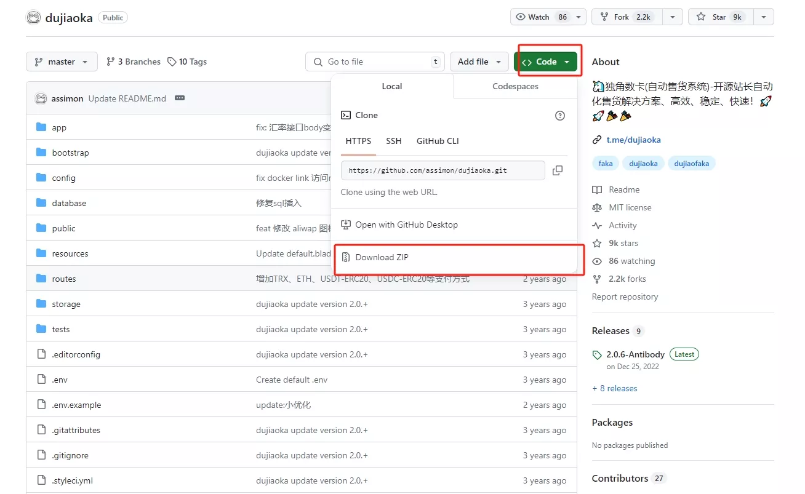Switch to the Codespaces tab
The height and width of the screenshot is (494, 805).
pos(515,86)
